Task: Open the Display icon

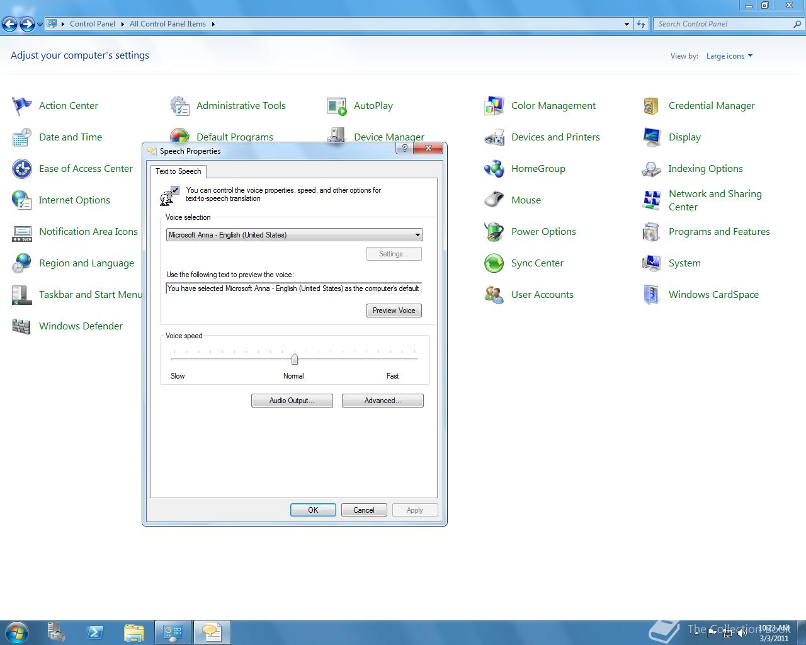Action: (652, 137)
